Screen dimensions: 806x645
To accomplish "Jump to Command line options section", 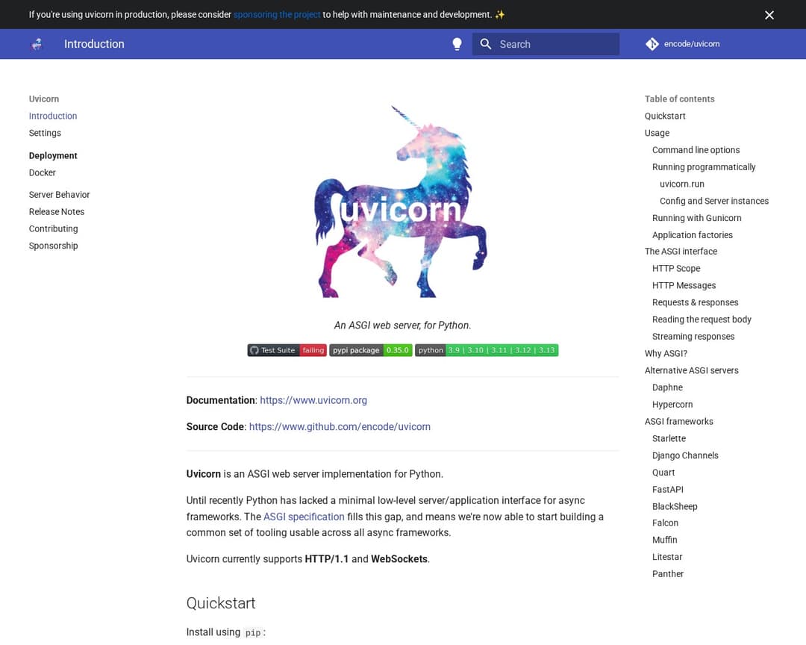I will click(696, 150).
